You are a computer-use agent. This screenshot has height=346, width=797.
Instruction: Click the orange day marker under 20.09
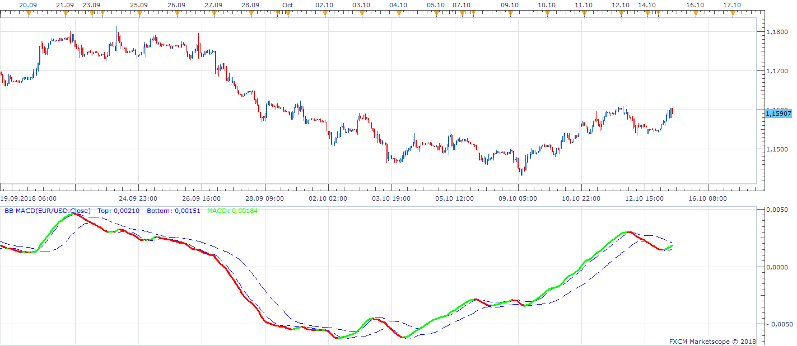29,13
